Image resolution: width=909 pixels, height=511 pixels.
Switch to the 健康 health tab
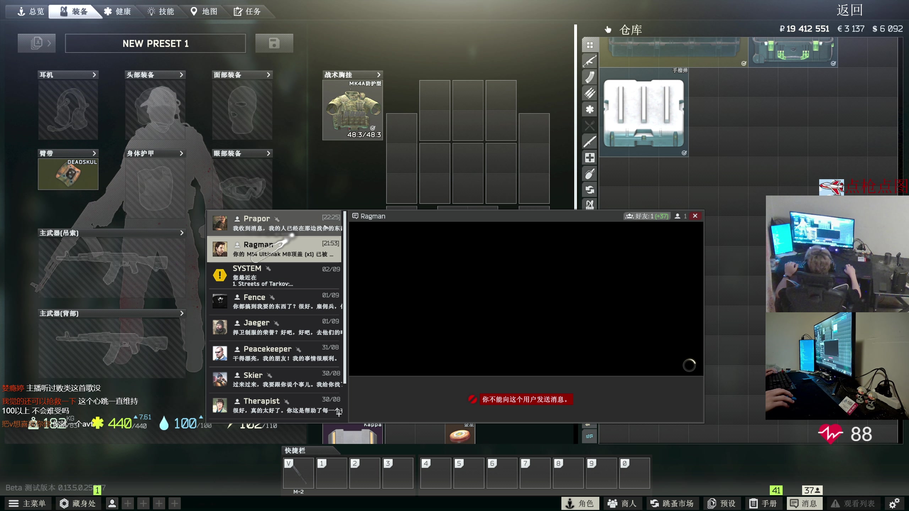(117, 11)
